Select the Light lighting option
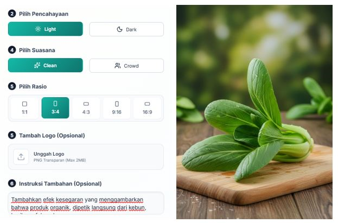 (46, 29)
